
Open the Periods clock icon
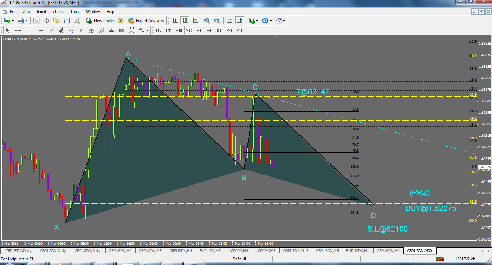265,21
